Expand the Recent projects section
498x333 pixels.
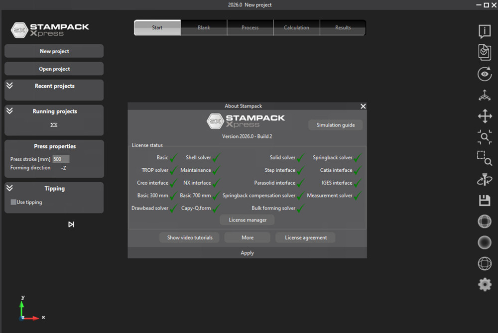(9, 86)
